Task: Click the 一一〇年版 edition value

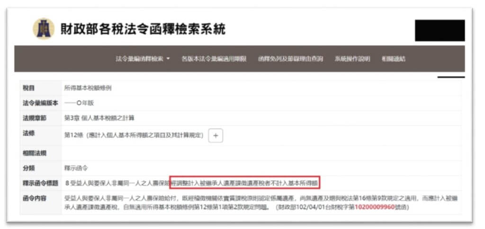Action: coord(79,103)
